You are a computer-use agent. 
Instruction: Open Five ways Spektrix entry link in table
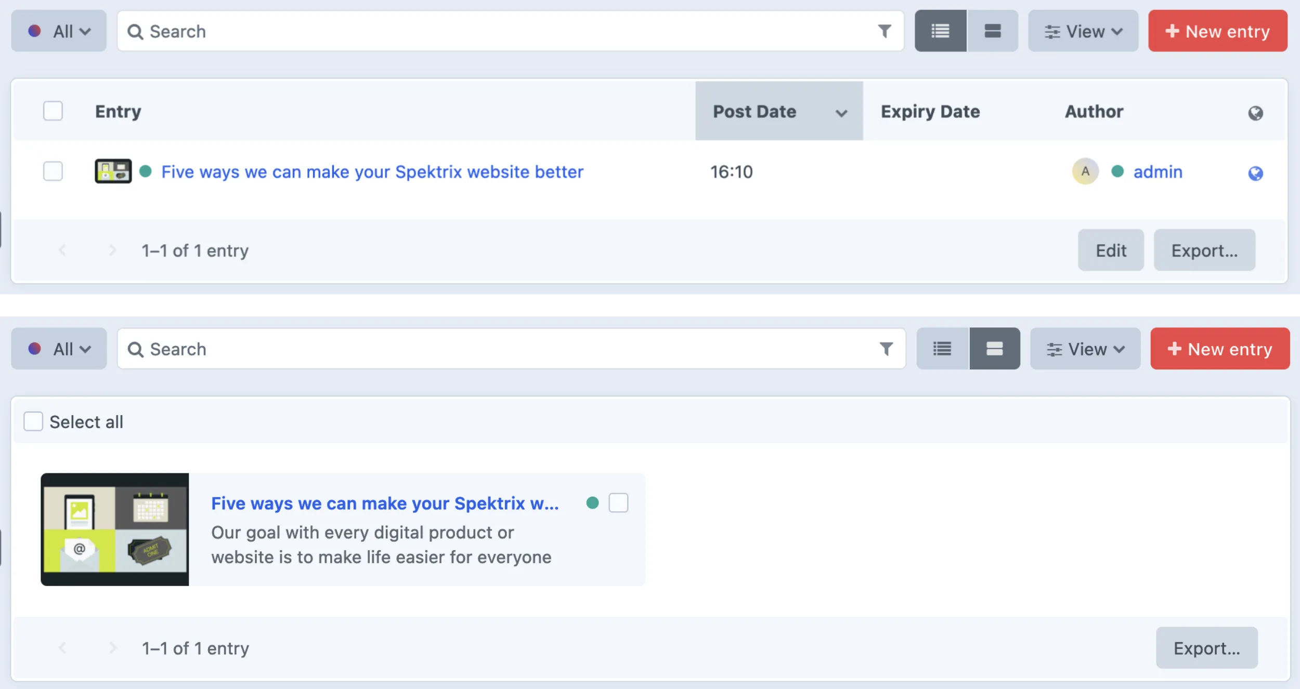[x=372, y=172]
